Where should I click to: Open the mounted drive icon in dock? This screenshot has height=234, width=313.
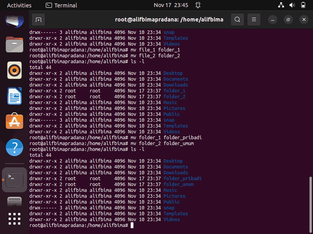pos(14,201)
